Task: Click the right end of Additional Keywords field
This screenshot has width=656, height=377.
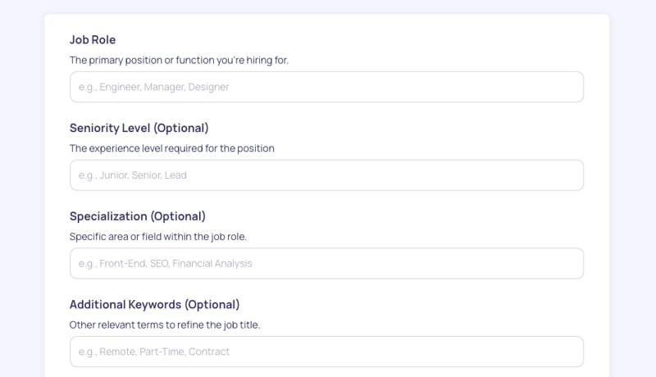Action: click(x=566, y=352)
